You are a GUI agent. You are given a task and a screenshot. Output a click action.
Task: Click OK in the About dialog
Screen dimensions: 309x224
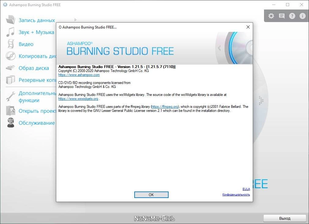pyautogui.click(x=151, y=195)
